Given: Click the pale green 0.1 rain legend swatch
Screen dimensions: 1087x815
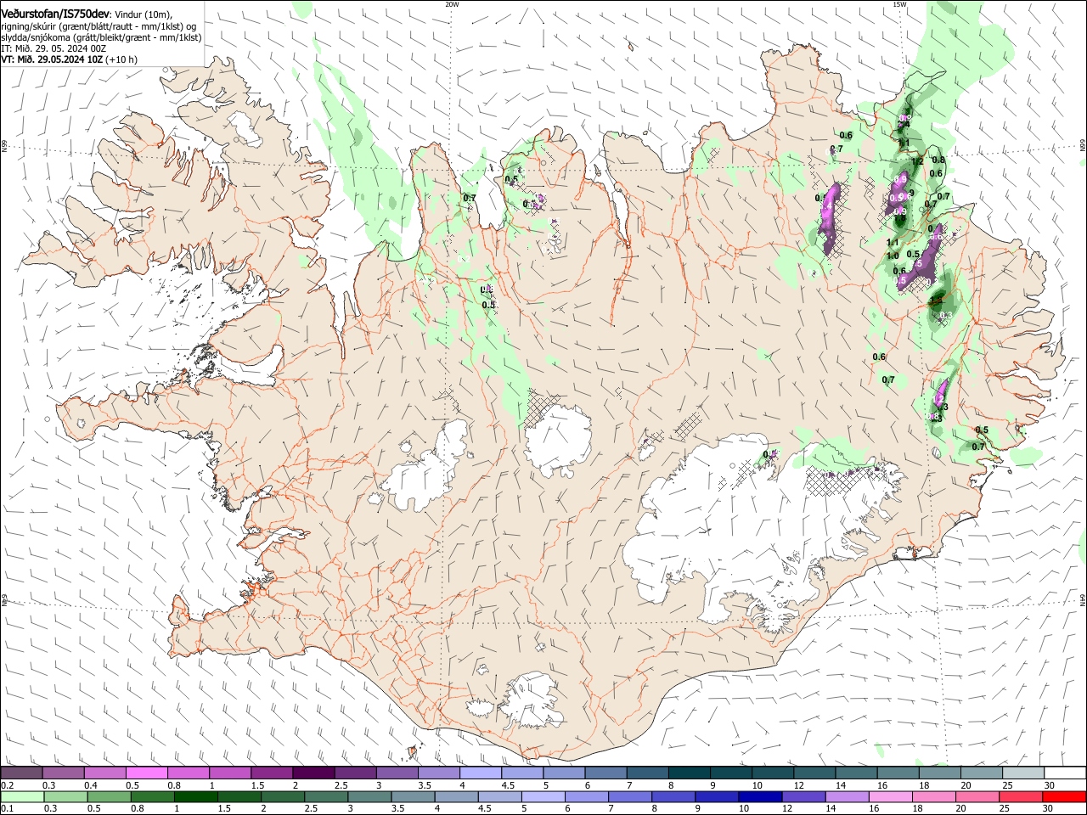Looking at the screenshot, I should (21, 796).
